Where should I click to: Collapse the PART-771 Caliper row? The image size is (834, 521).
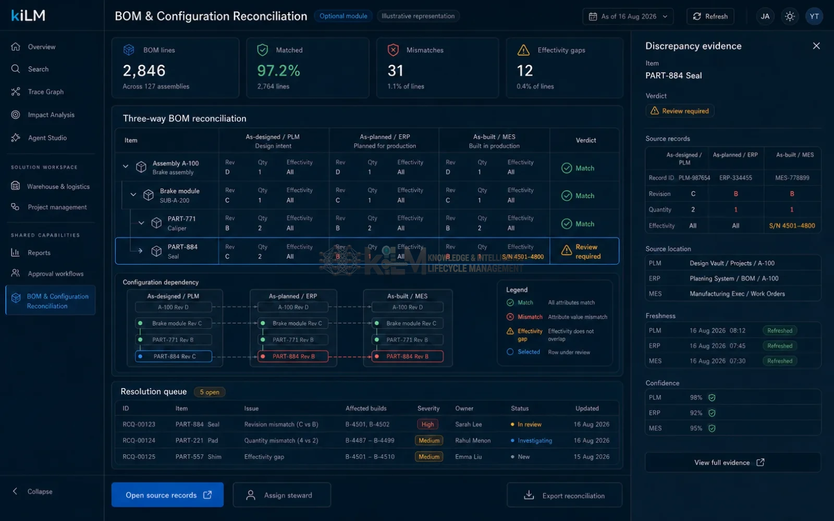[141, 223]
